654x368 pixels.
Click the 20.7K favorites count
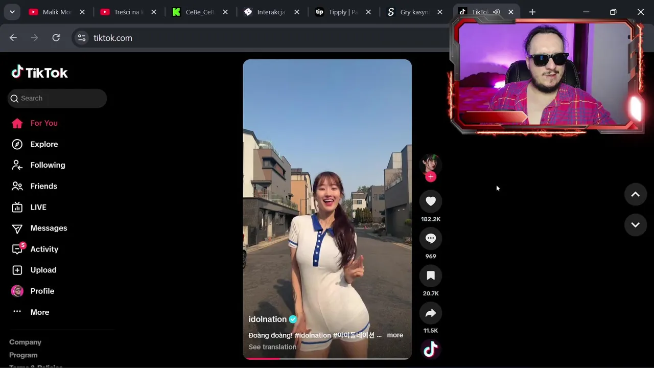tap(431, 294)
